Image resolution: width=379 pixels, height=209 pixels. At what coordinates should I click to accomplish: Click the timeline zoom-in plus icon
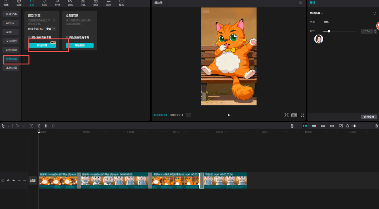point(376,126)
